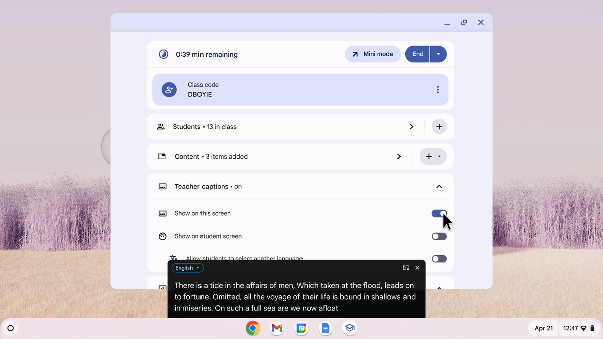Add a student with plus button
The height and width of the screenshot is (339, 603).
click(439, 127)
